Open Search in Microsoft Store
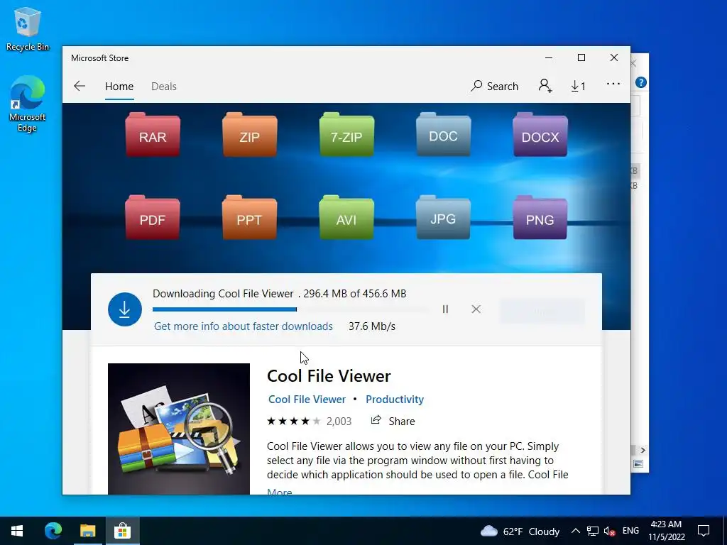This screenshot has height=545, width=727. tap(494, 86)
